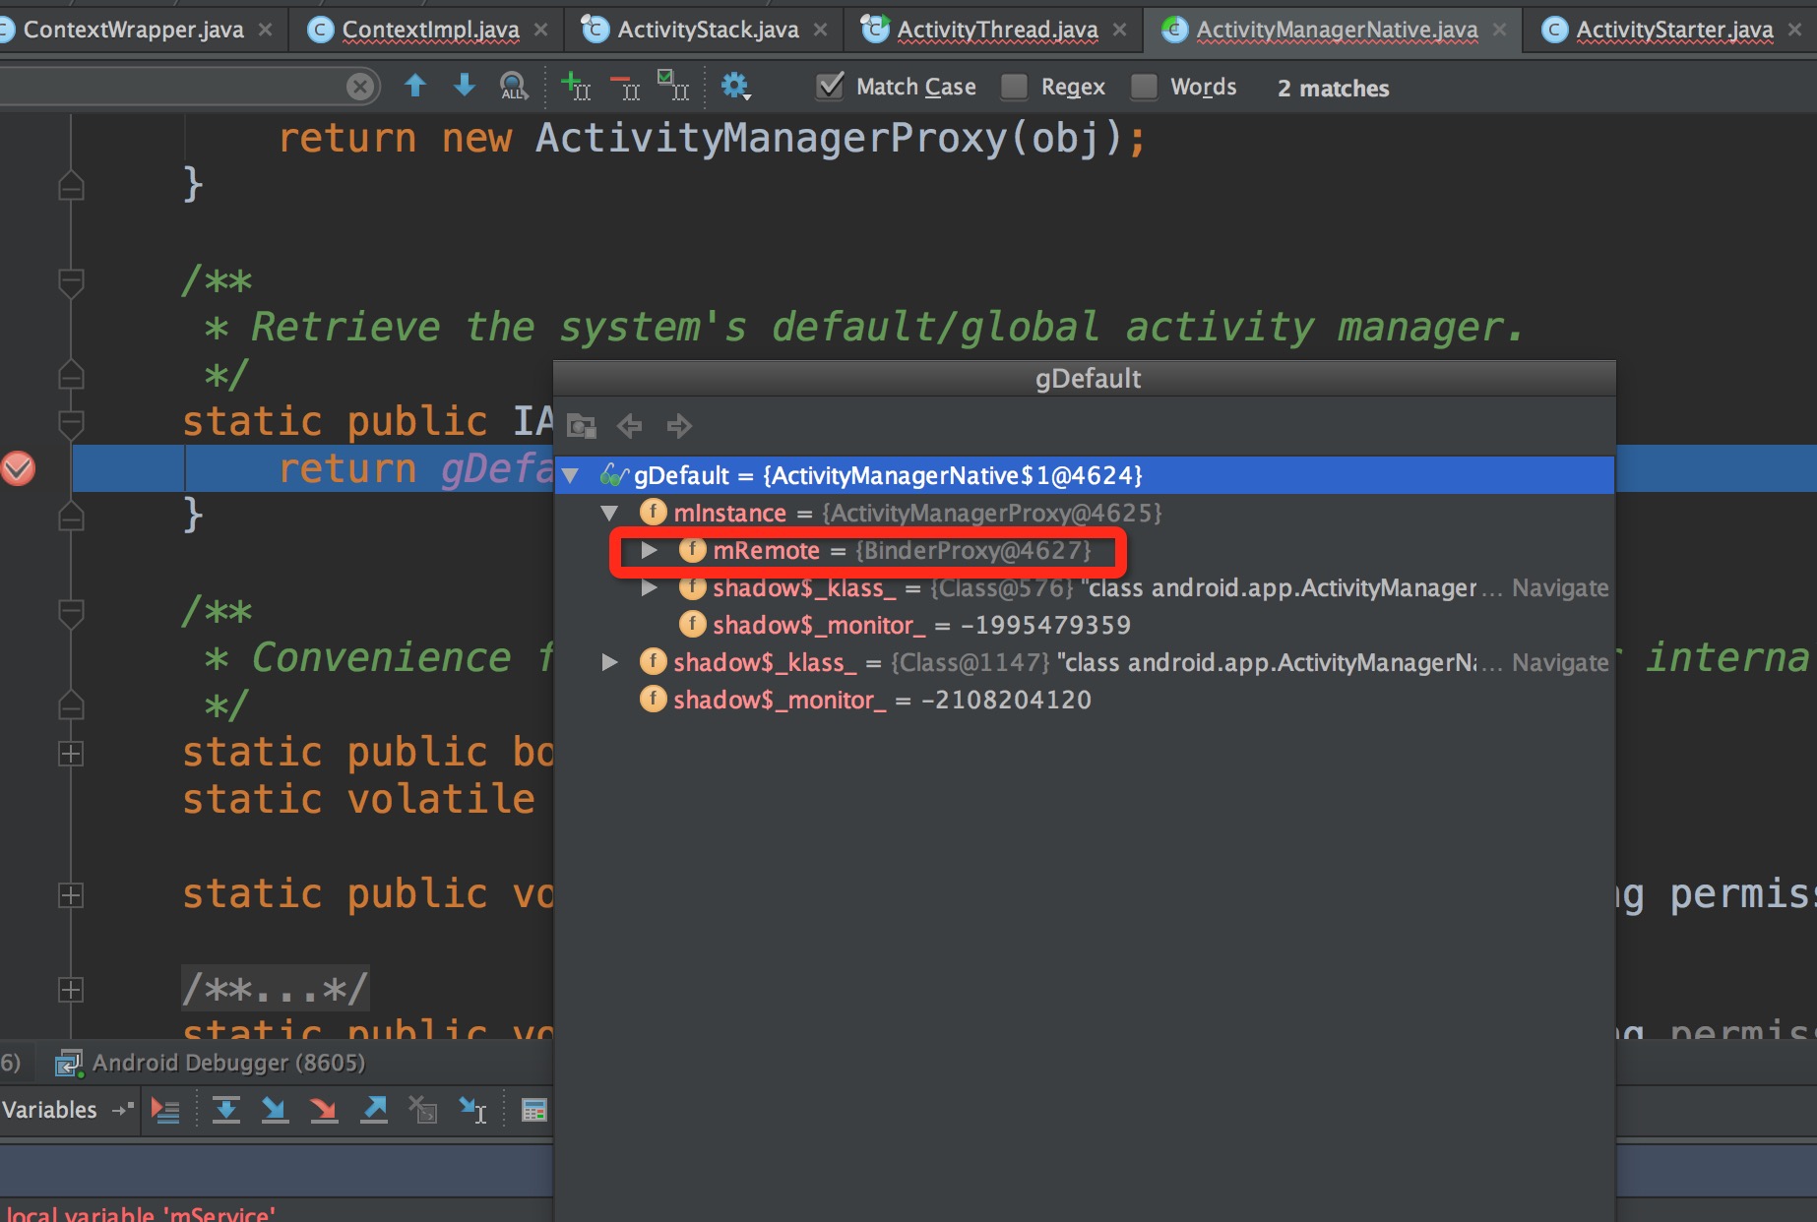Click the previous occurrence up arrow
This screenshot has height=1222, width=1817.
coord(415,87)
